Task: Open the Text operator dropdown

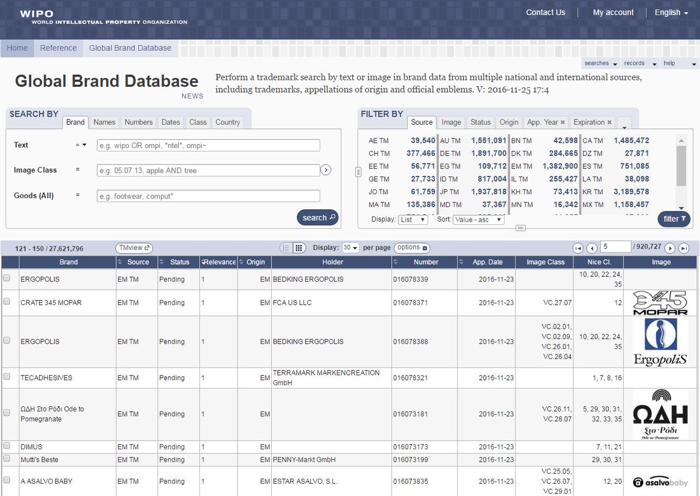Action: click(81, 145)
